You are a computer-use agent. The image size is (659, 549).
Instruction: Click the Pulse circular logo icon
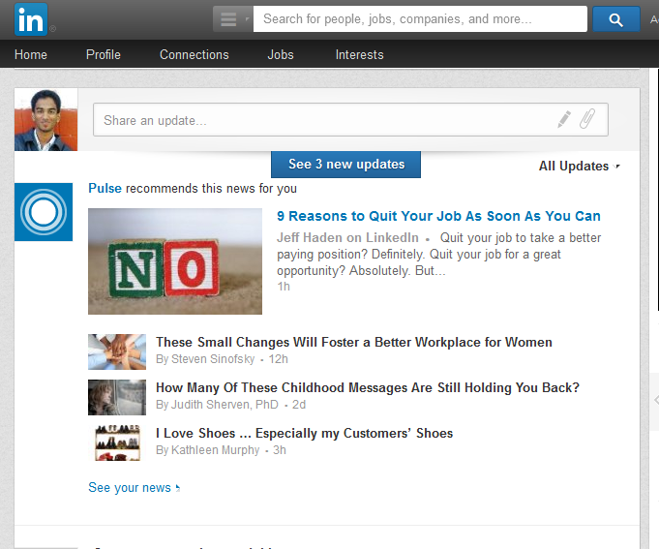coord(44,212)
